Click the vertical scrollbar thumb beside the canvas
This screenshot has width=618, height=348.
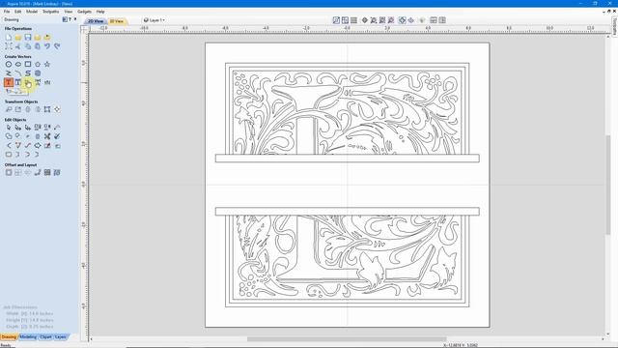pos(607,185)
